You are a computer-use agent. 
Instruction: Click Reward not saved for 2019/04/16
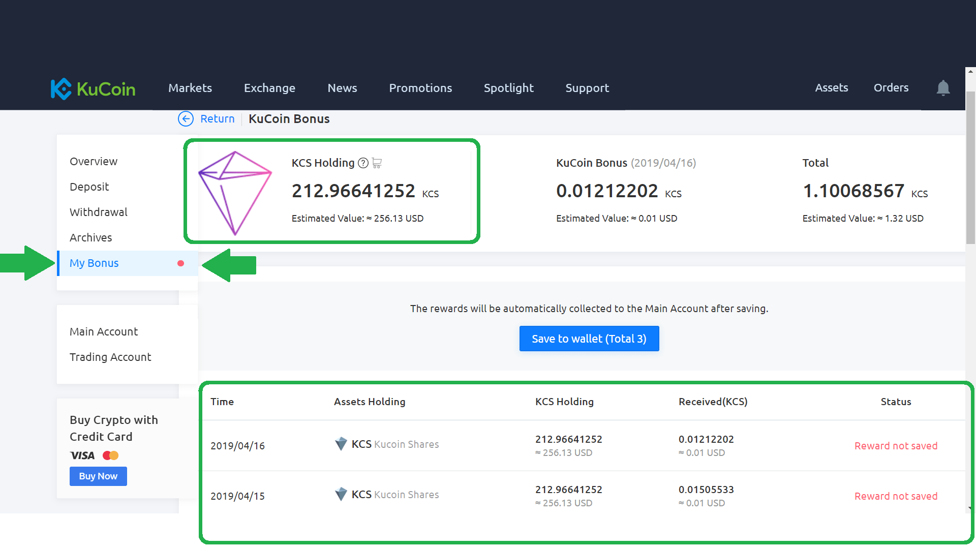click(x=896, y=446)
